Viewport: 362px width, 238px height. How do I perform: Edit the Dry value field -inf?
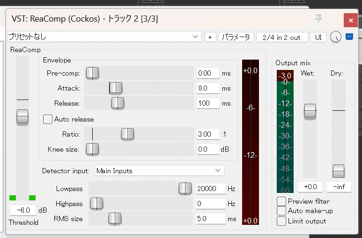pyautogui.click(x=339, y=187)
